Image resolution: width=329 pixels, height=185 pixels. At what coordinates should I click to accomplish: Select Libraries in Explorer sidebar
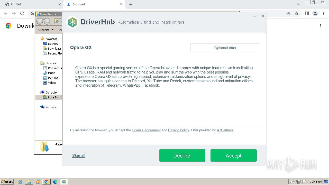51,63
